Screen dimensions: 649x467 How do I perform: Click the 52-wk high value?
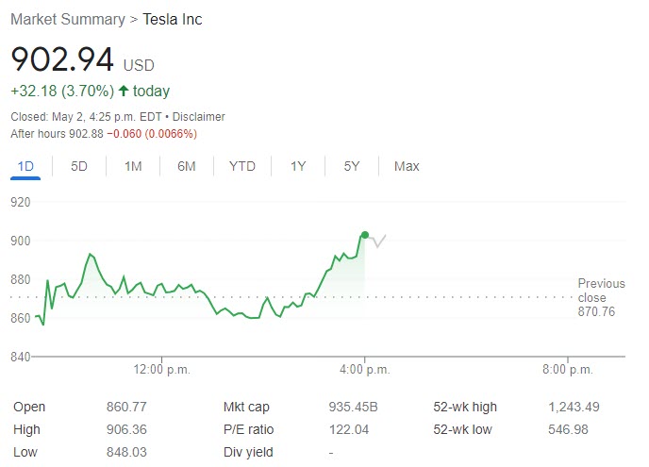point(574,407)
